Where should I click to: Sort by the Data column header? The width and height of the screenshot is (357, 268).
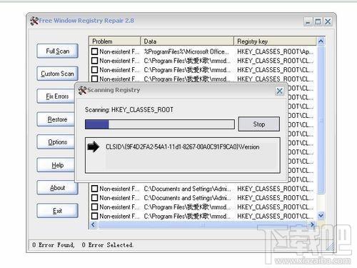tap(187, 41)
